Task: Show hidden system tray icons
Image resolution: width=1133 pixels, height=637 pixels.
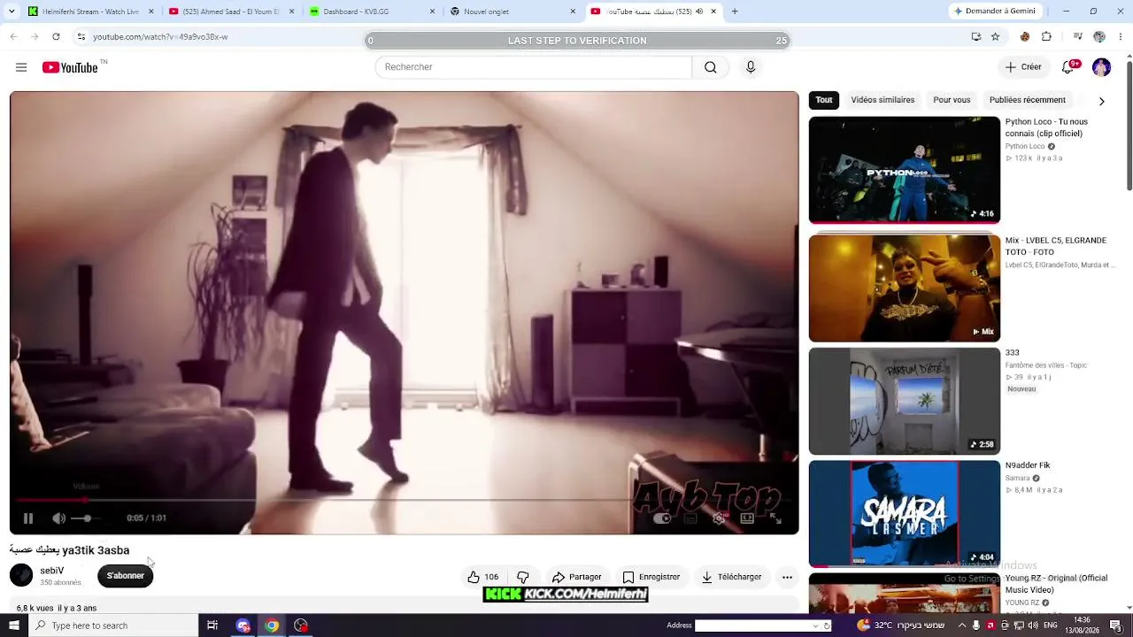Action: tap(962, 625)
